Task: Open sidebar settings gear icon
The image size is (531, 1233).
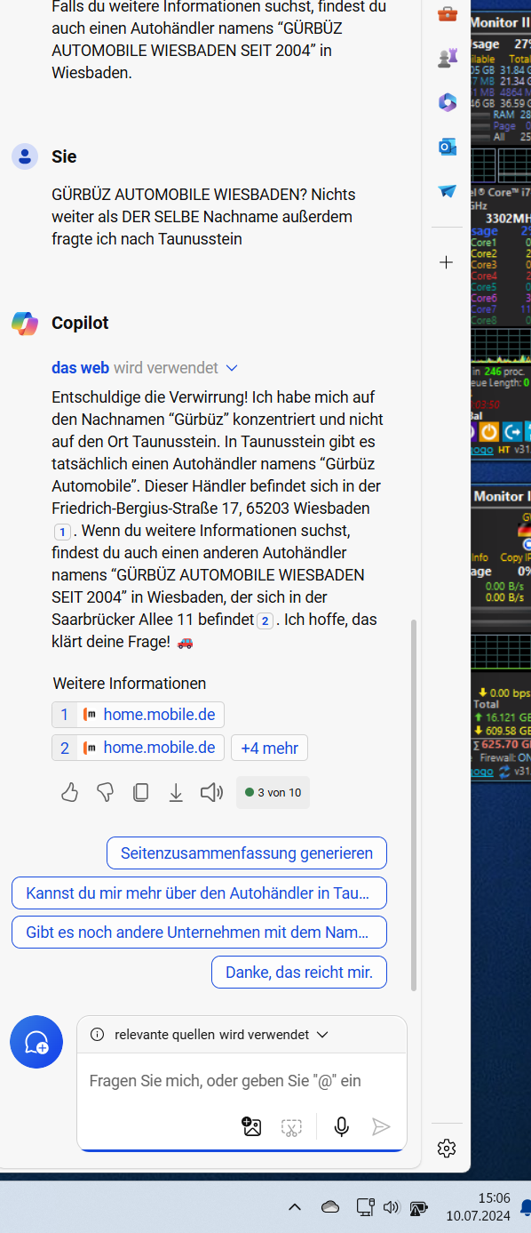Action: click(447, 1148)
